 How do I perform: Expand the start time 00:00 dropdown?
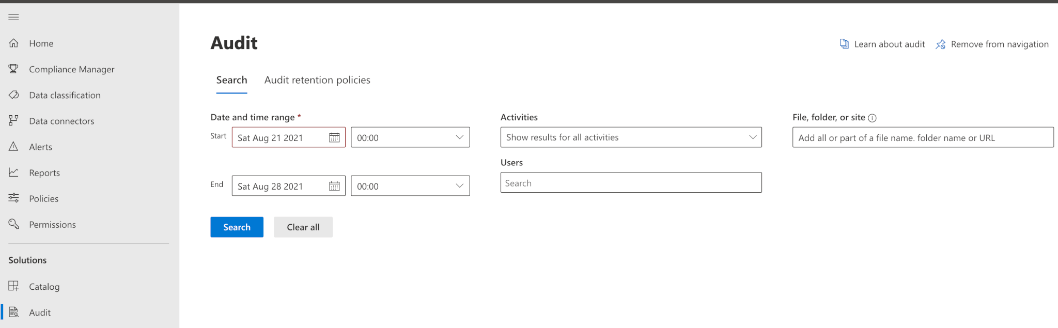(410, 137)
